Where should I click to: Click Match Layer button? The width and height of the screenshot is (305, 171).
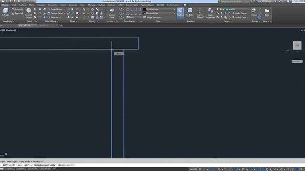tap(239, 18)
